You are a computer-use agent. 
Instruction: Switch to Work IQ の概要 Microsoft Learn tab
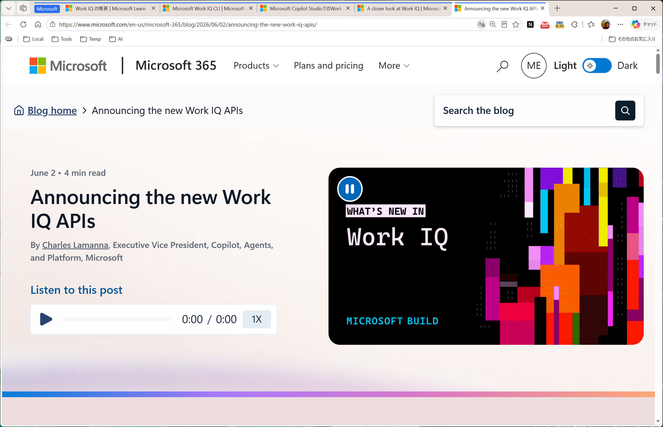point(110,8)
